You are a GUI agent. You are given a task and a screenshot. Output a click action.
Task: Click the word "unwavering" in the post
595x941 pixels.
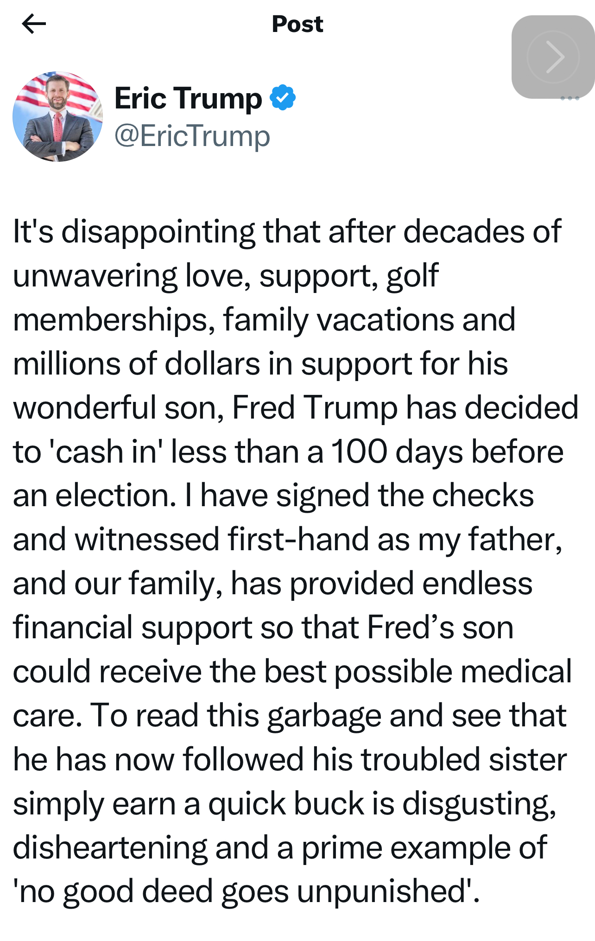(95, 276)
